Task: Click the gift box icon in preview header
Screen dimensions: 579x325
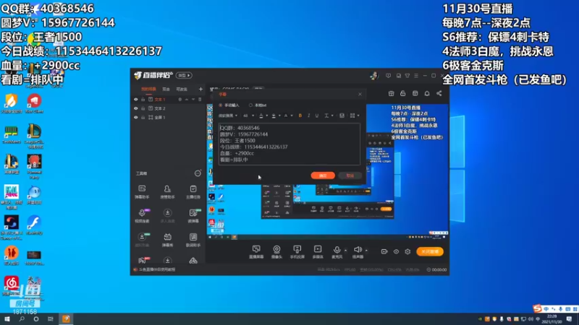Action: point(391,94)
